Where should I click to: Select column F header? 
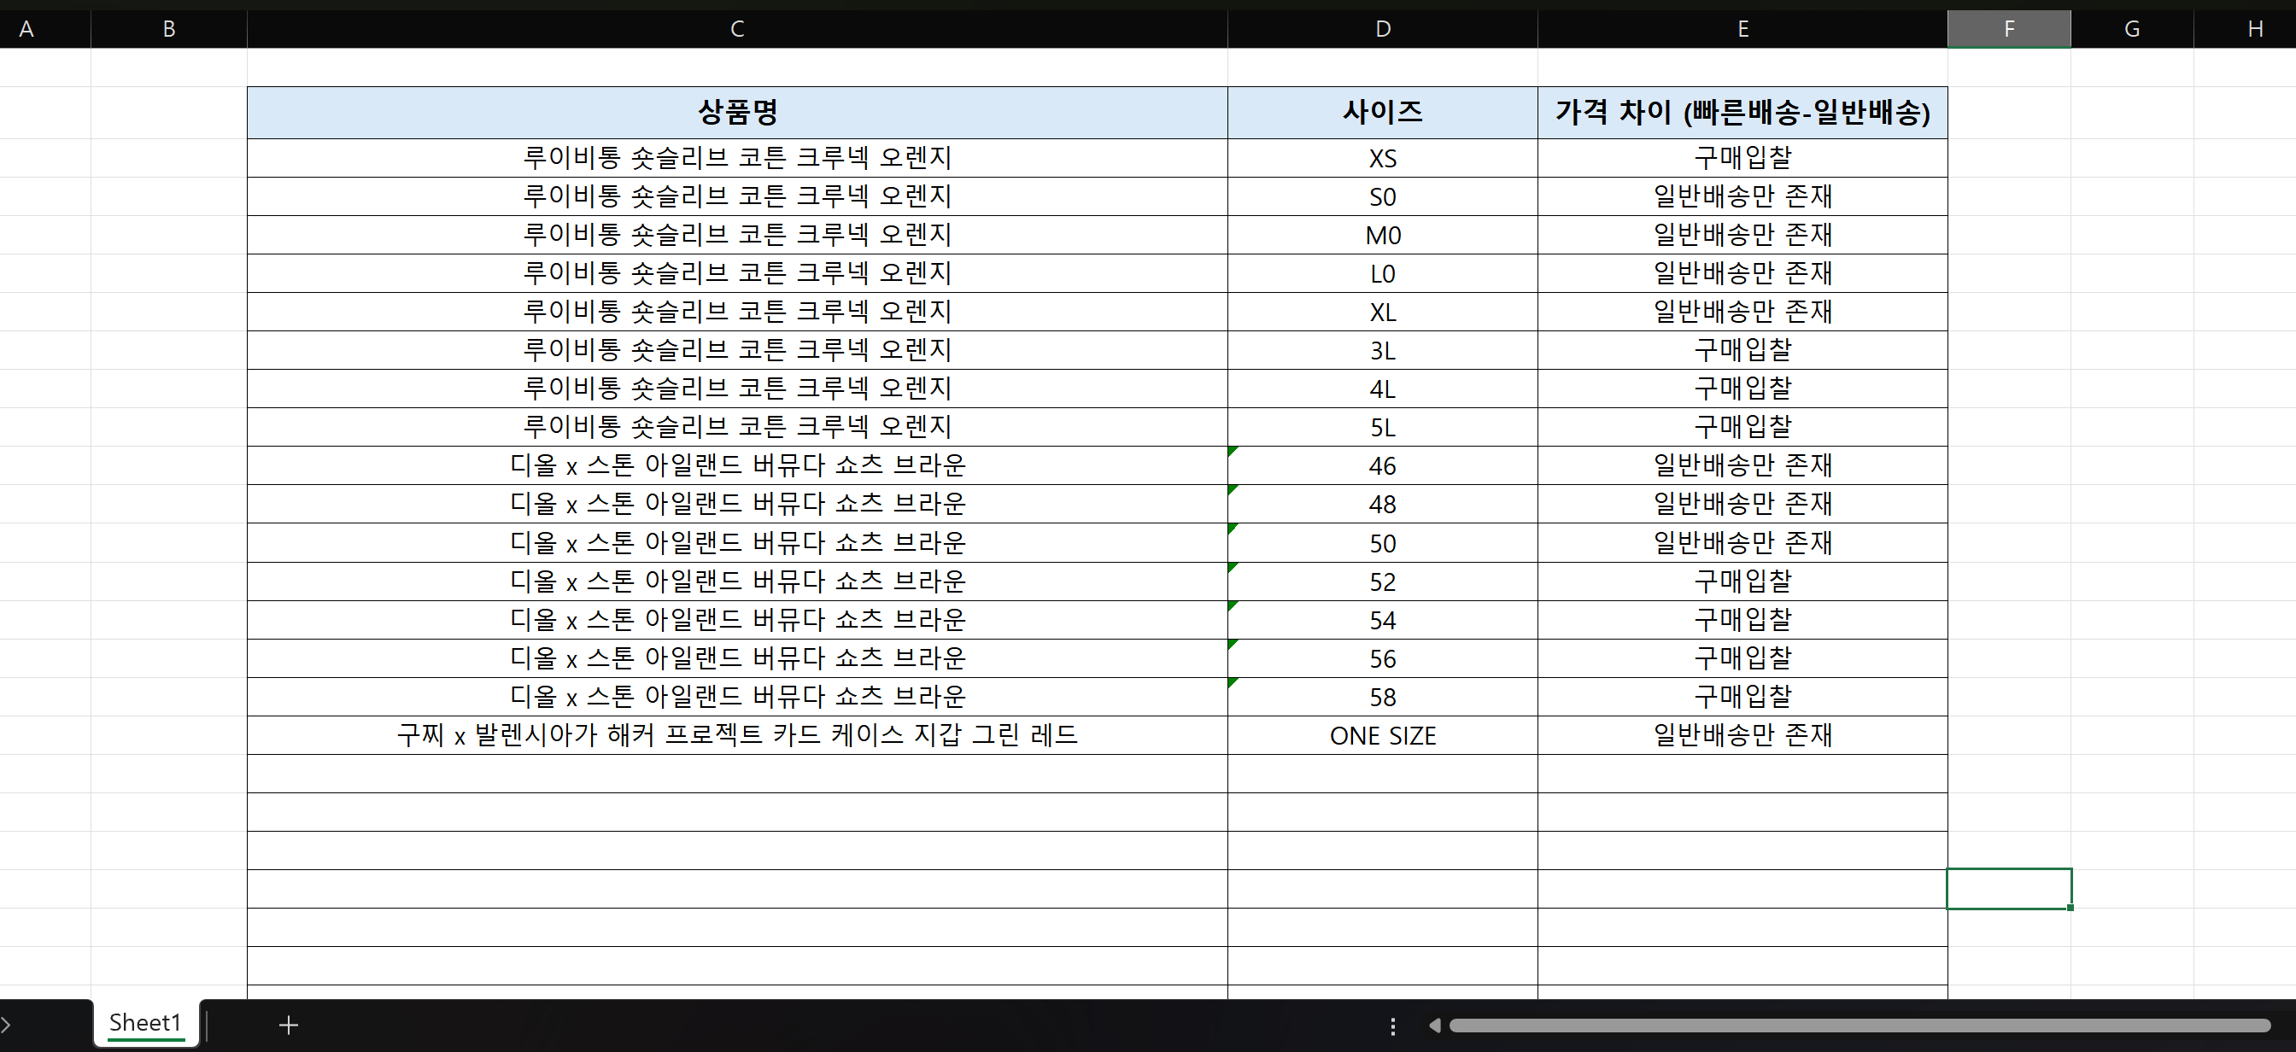tap(2010, 27)
